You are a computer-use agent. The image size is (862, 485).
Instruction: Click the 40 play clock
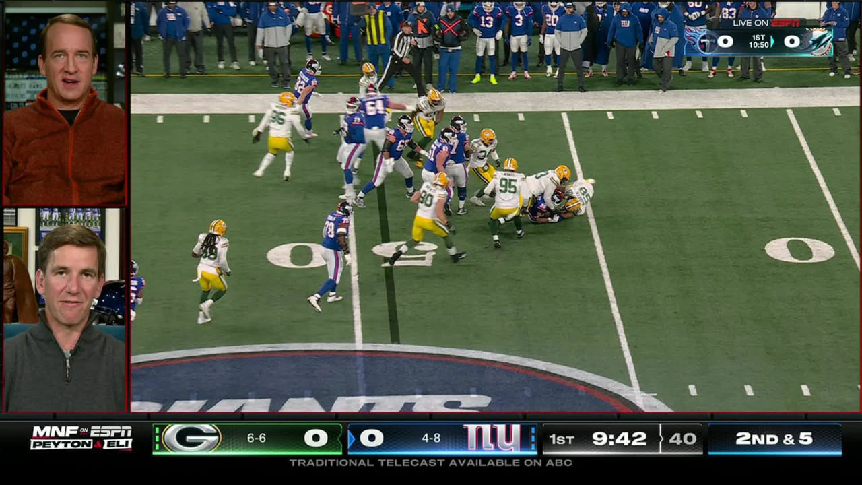click(x=682, y=439)
